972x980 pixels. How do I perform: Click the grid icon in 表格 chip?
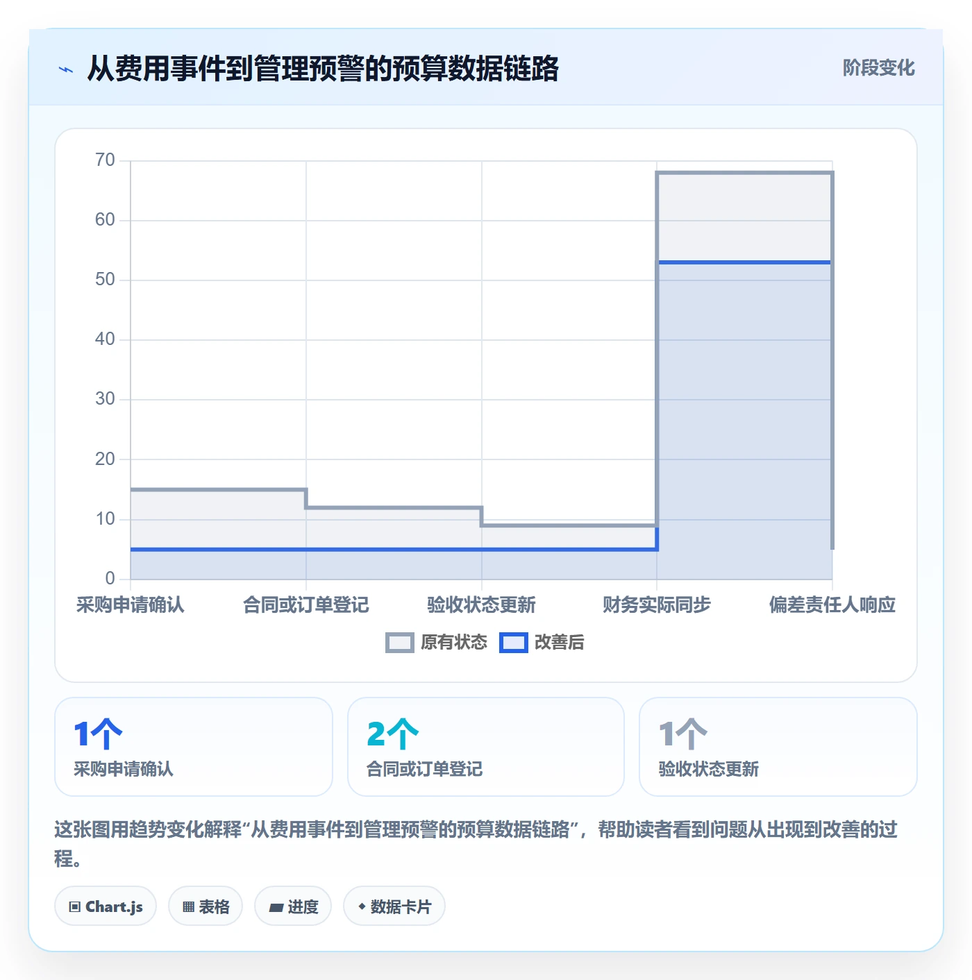click(188, 906)
